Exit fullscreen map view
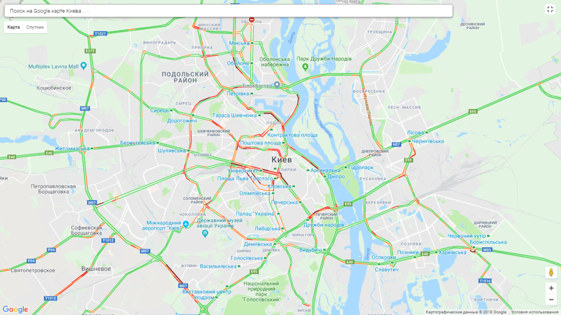 click(550, 10)
